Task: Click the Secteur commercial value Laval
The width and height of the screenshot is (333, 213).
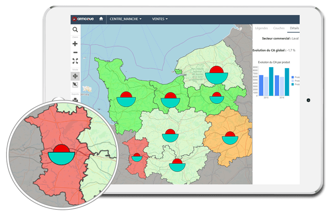Action: point(295,39)
